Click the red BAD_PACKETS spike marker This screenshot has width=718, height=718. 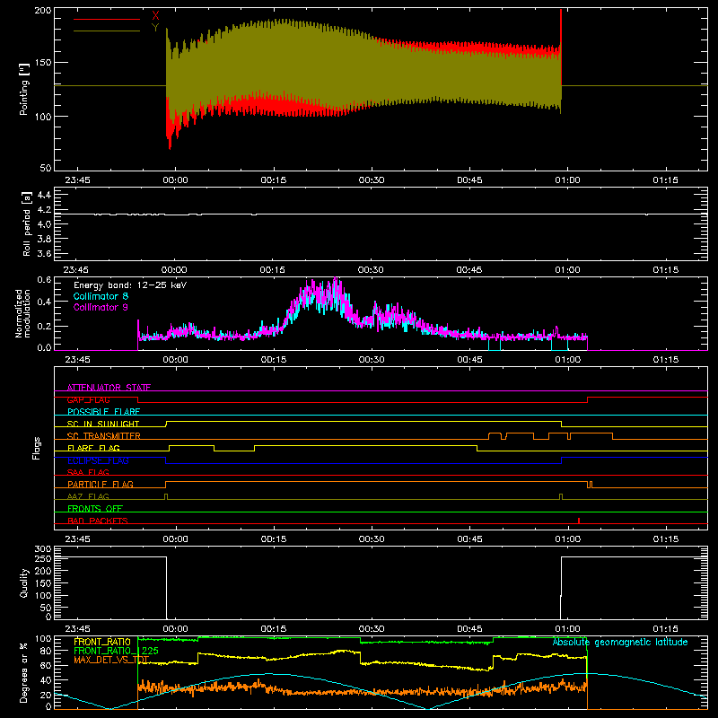pos(579,521)
